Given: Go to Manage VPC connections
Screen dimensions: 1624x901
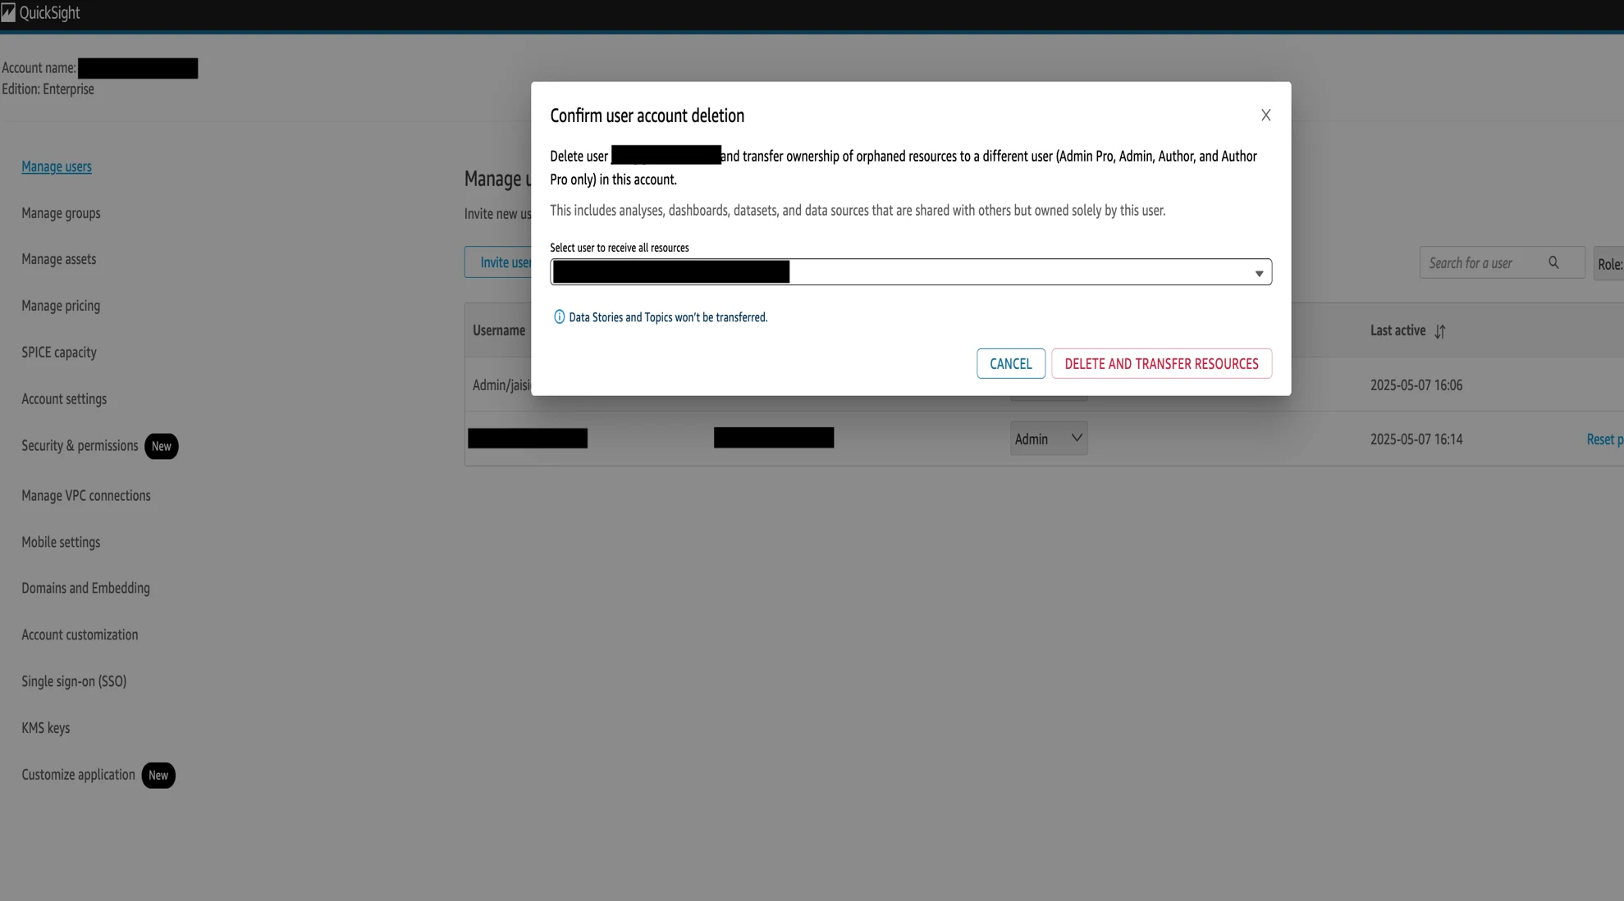Looking at the screenshot, I should pos(86,496).
